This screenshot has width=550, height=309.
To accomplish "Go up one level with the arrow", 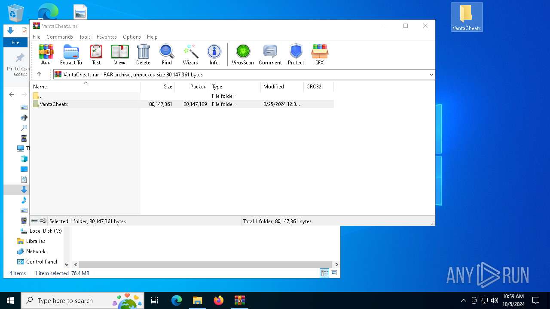I will click(39, 74).
